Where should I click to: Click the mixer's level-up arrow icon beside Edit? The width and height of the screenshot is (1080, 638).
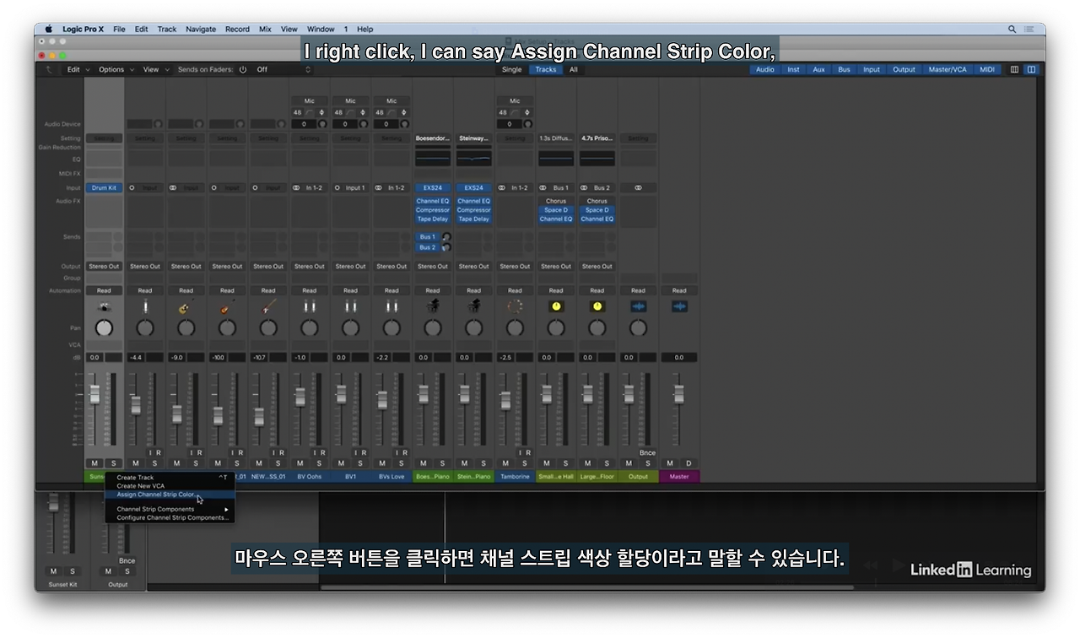click(x=50, y=70)
